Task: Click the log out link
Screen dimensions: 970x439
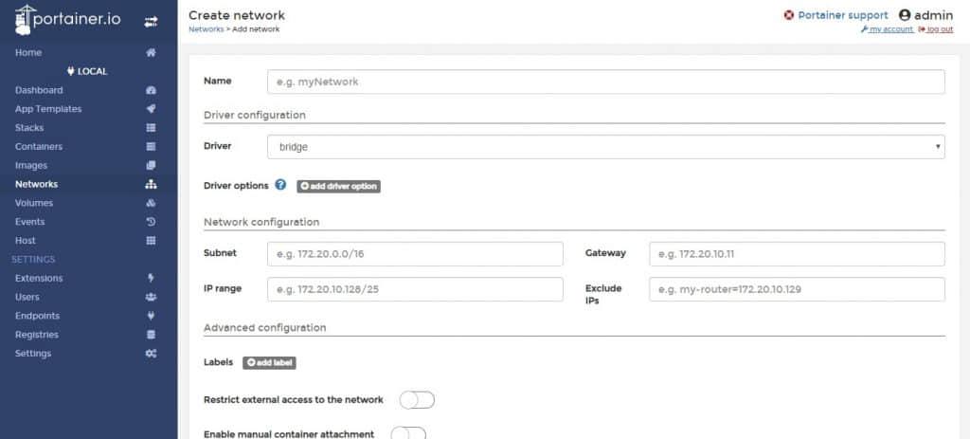Action: click(936, 29)
